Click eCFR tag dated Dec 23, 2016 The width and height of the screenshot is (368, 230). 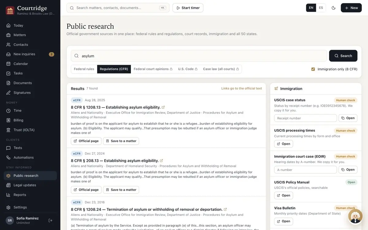[77, 202]
